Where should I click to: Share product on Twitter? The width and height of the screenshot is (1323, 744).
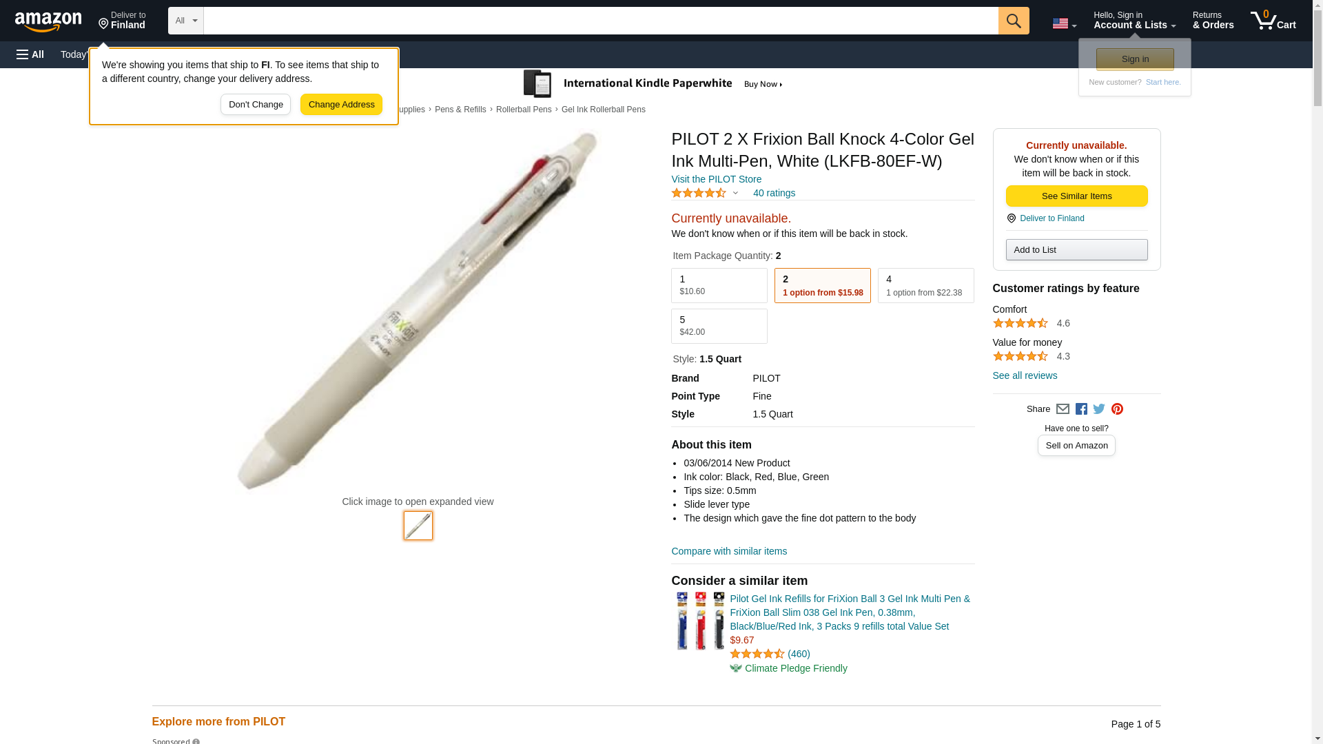(1099, 409)
